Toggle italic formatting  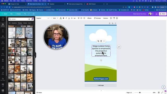click(66, 18)
